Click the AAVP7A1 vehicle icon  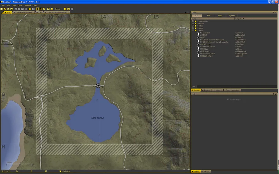(198, 35)
